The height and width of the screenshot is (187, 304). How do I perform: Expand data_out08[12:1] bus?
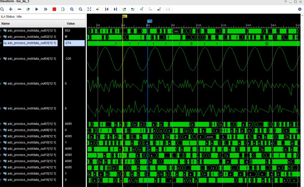(x=1, y=130)
